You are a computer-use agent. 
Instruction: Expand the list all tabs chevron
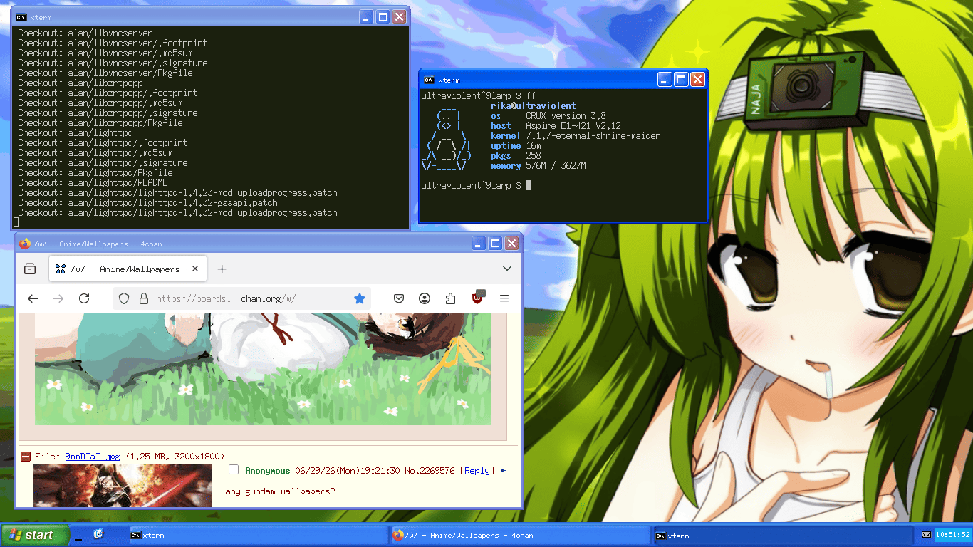coord(507,269)
